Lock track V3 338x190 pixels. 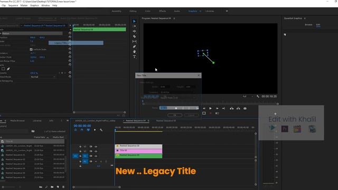[80, 147]
